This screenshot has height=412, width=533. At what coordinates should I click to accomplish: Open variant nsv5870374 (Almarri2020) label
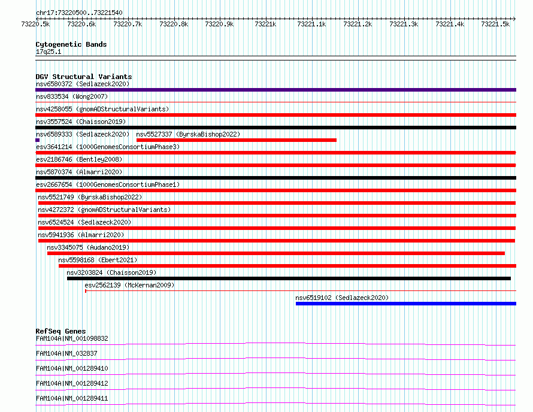(79, 172)
